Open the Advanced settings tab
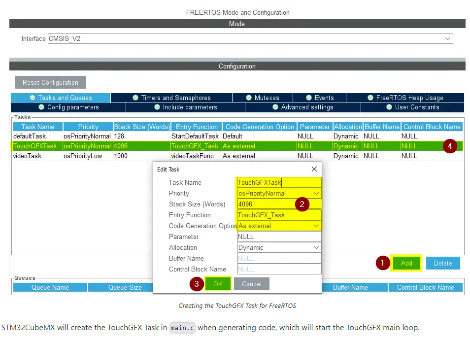470x338 pixels. coord(303,107)
